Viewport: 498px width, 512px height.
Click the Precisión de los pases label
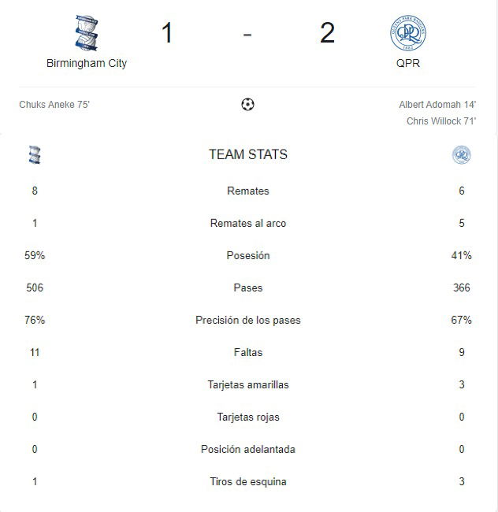248,320
